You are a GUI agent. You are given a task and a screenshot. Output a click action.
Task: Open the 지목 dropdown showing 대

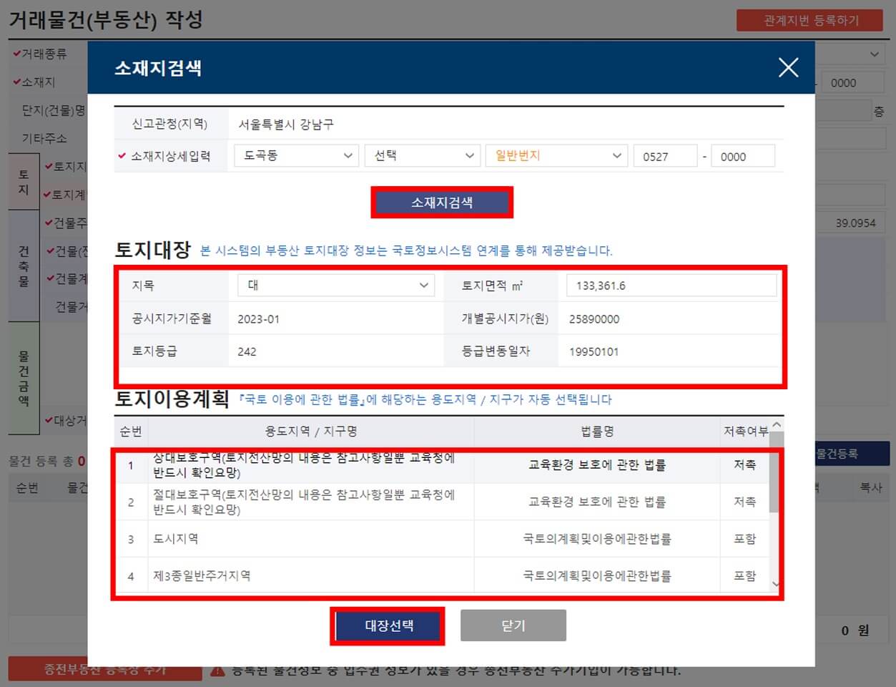coord(336,285)
